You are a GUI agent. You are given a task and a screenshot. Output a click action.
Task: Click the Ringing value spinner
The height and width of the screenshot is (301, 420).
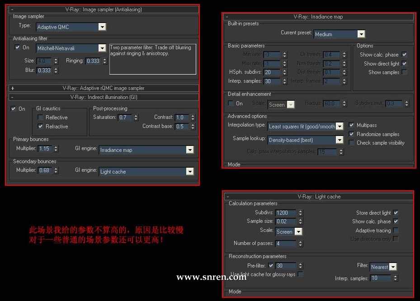[x=105, y=61]
